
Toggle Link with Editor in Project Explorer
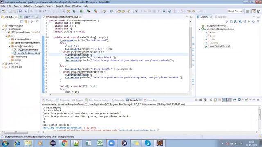(26, 22)
